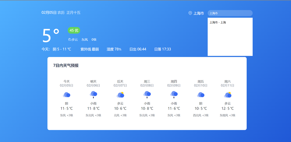Click the 湿度 78% humidity reading
The image size is (291, 142).
(114, 49)
